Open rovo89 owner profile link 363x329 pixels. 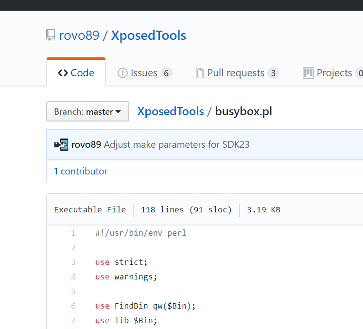[79, 35]
